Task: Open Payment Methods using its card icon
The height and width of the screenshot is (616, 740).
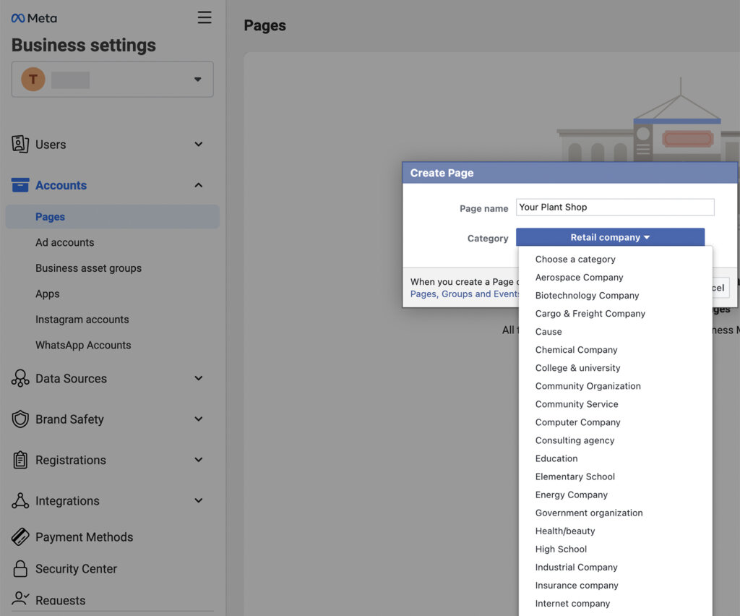Action: [20, 536]
